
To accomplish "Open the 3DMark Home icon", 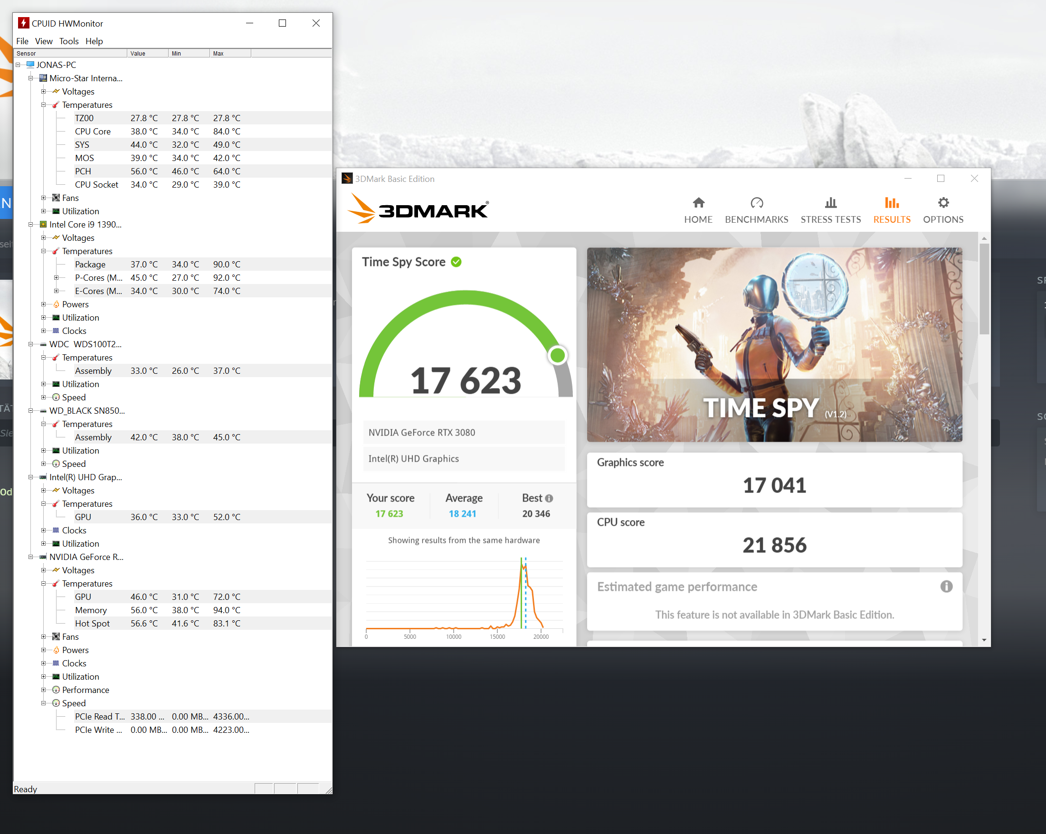I will pos(698,203).
